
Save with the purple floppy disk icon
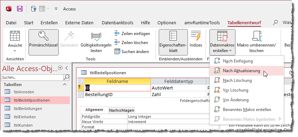(x=20, y=9)
